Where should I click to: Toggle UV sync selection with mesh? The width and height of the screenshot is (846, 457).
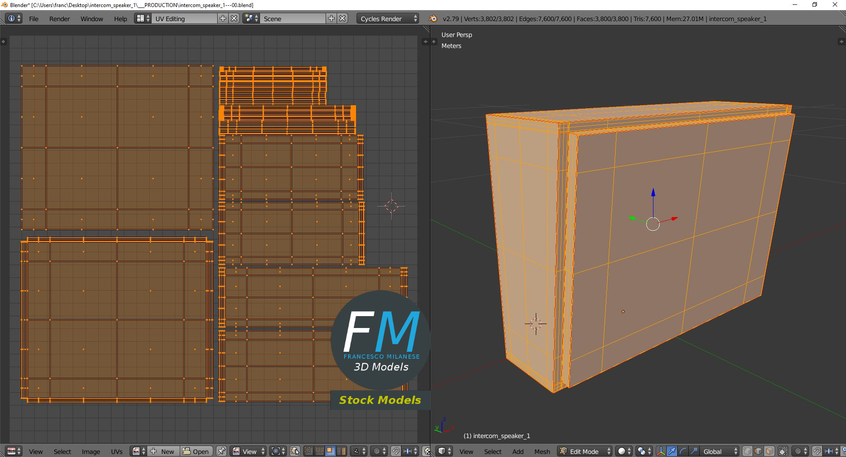(x=295, y=451)
